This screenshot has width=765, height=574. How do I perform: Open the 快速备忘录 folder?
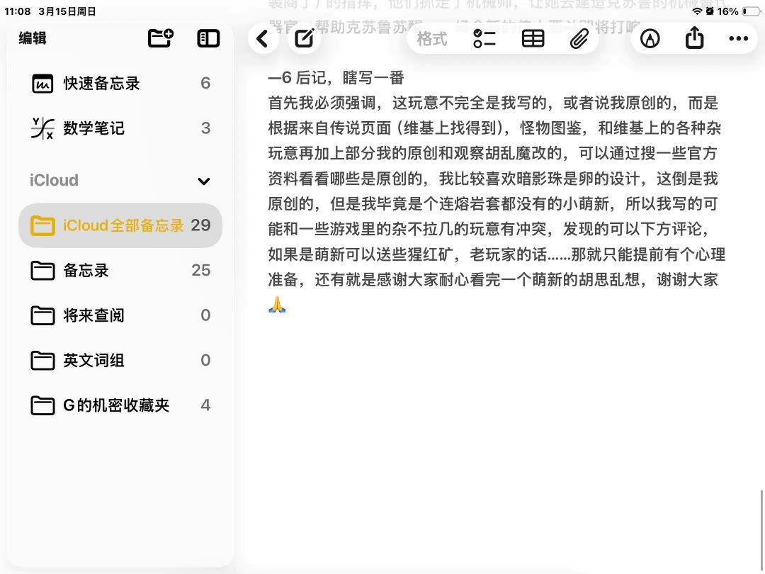pyautogui.click(x=120, y=83)
